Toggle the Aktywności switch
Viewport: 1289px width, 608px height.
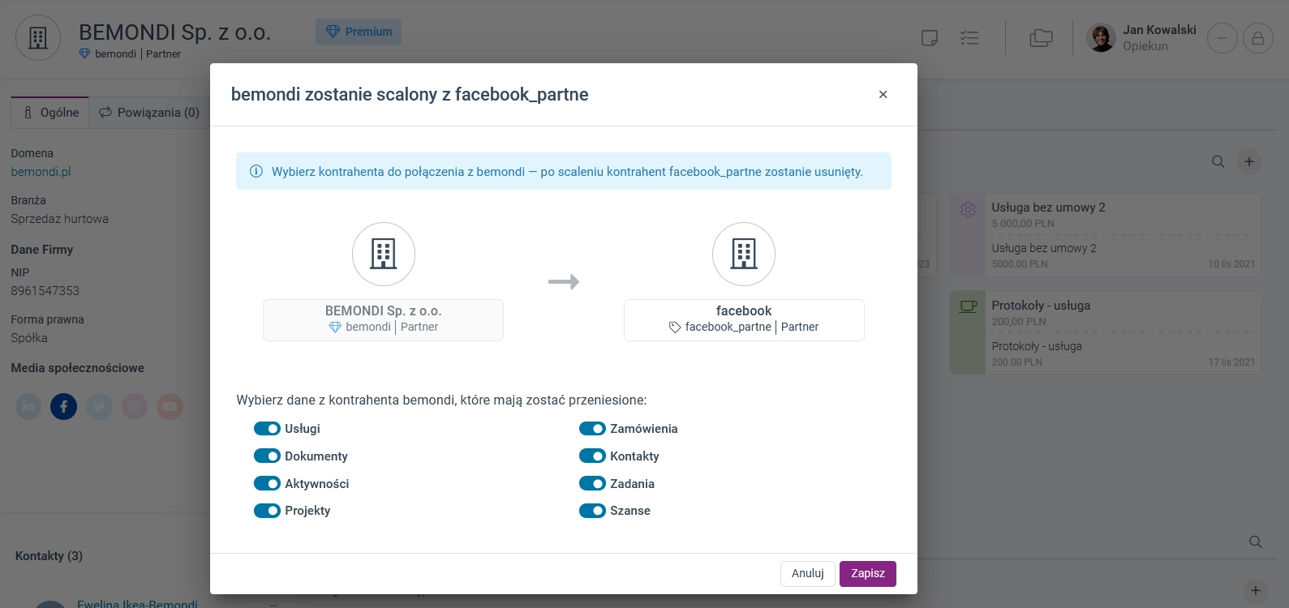(267, 484)
